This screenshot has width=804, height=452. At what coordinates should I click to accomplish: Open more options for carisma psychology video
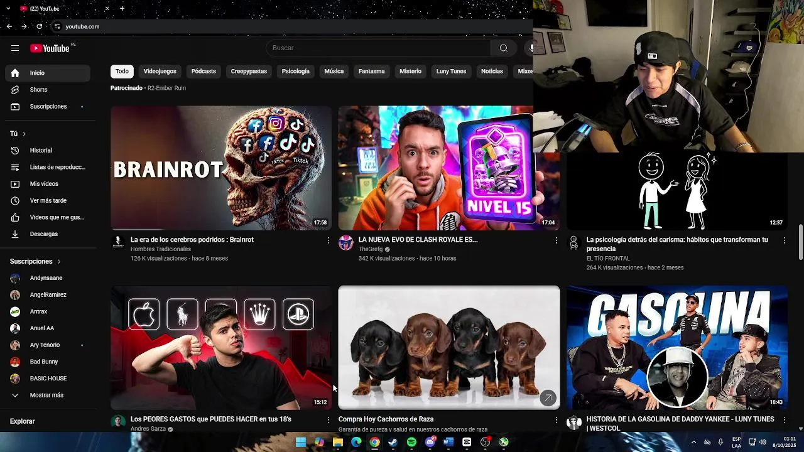784,240
